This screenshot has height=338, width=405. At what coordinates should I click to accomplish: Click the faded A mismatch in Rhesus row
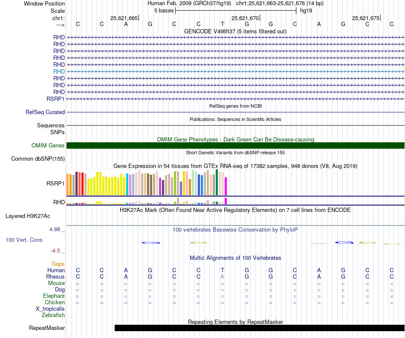[223, 276]
